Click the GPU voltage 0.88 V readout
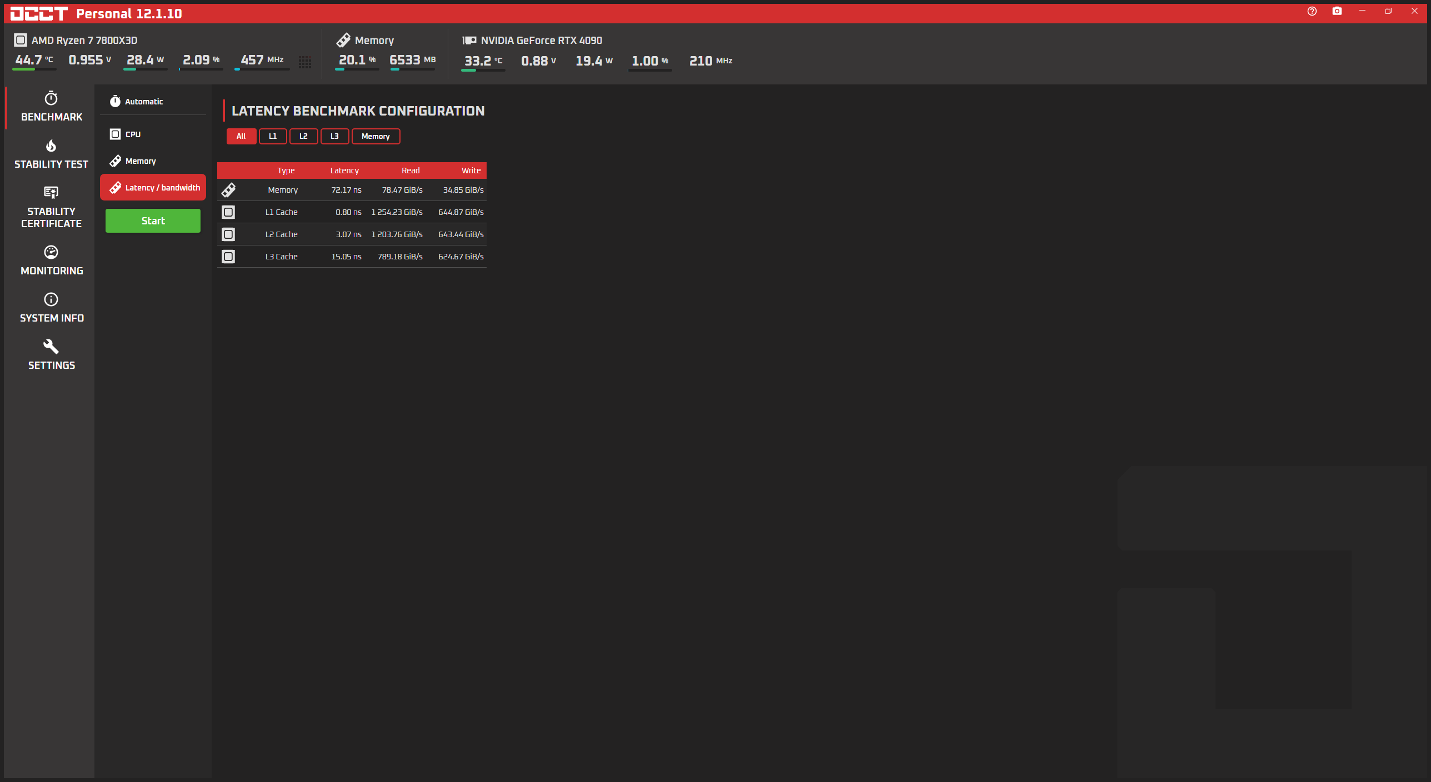The image size is (1431, 782). point(538,61)
